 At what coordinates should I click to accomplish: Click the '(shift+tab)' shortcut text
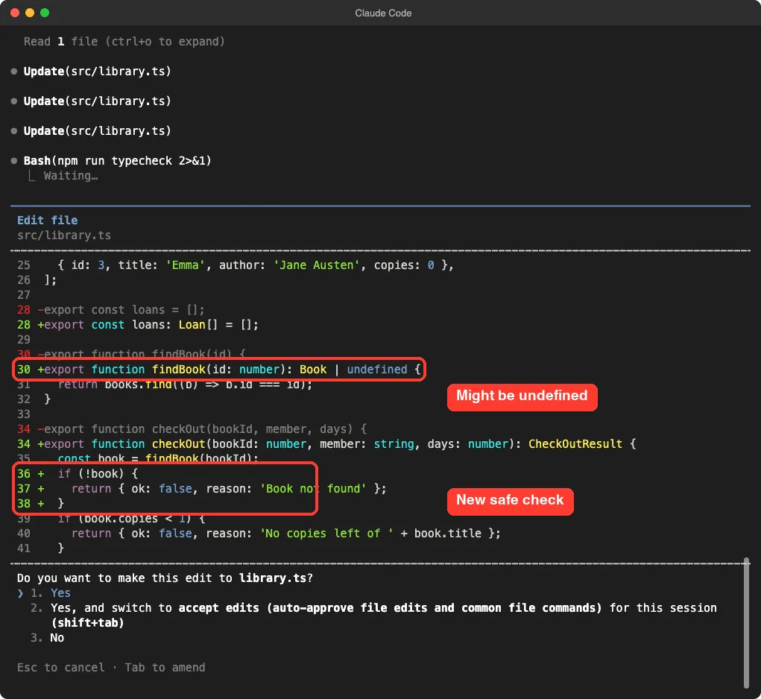pyautogui.click(x=87, y=623)
